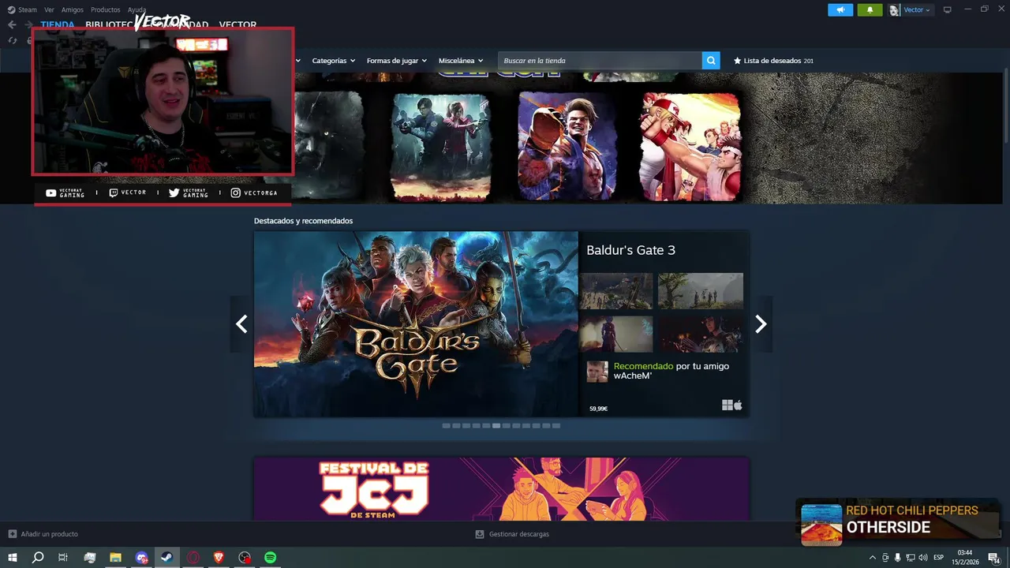
Task: Click the download icon by Gestionar descargas
Action: (480, 534)
